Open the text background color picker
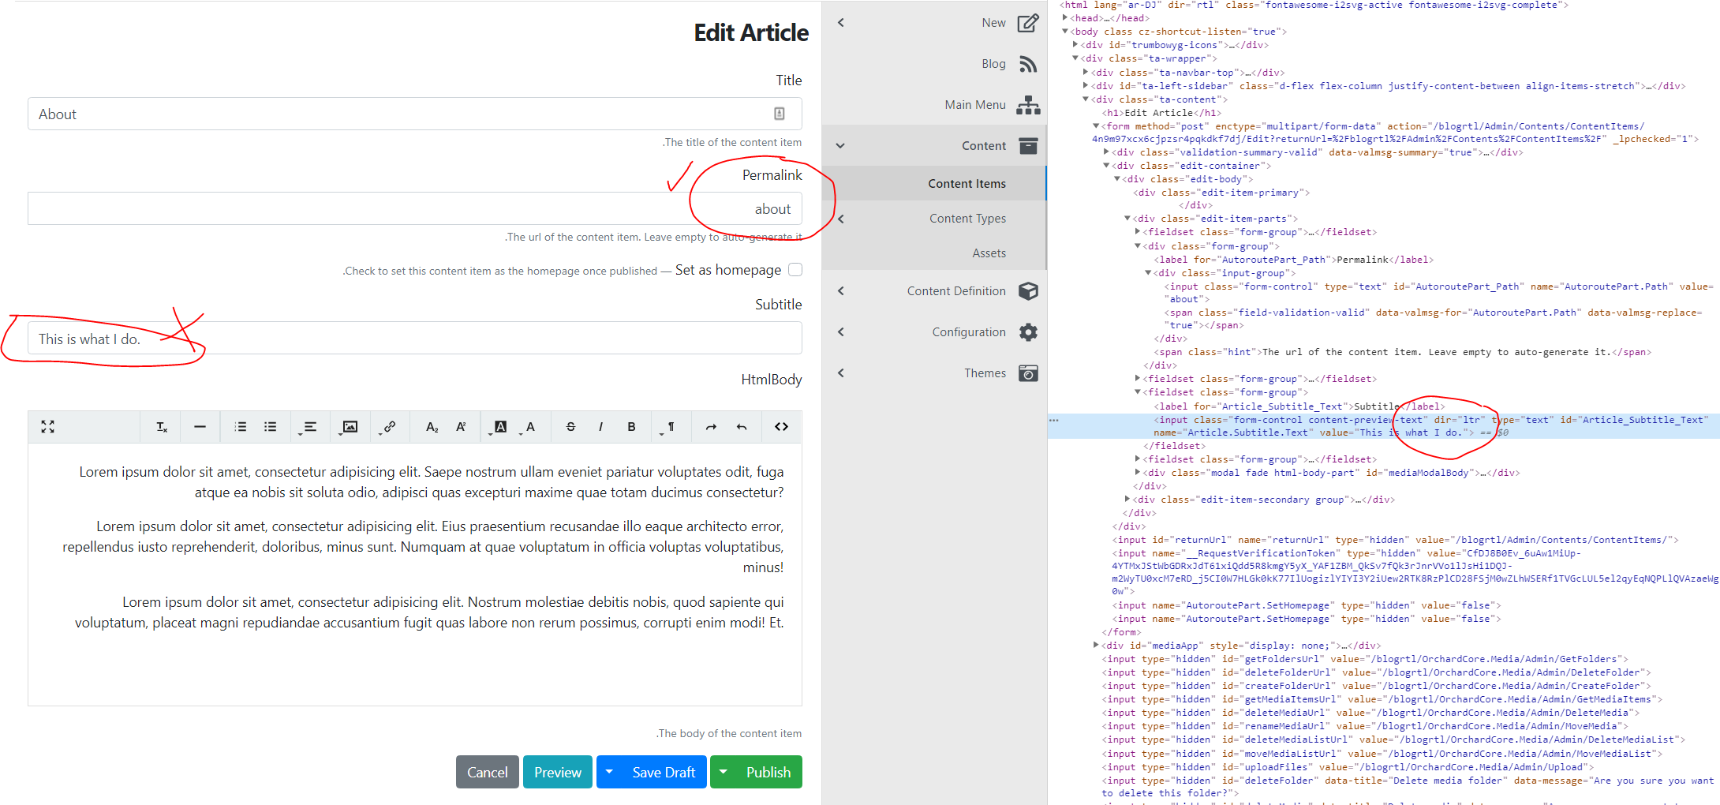Image resolution: width=1720 pixels, height=805 pixels. pos(501,426)
